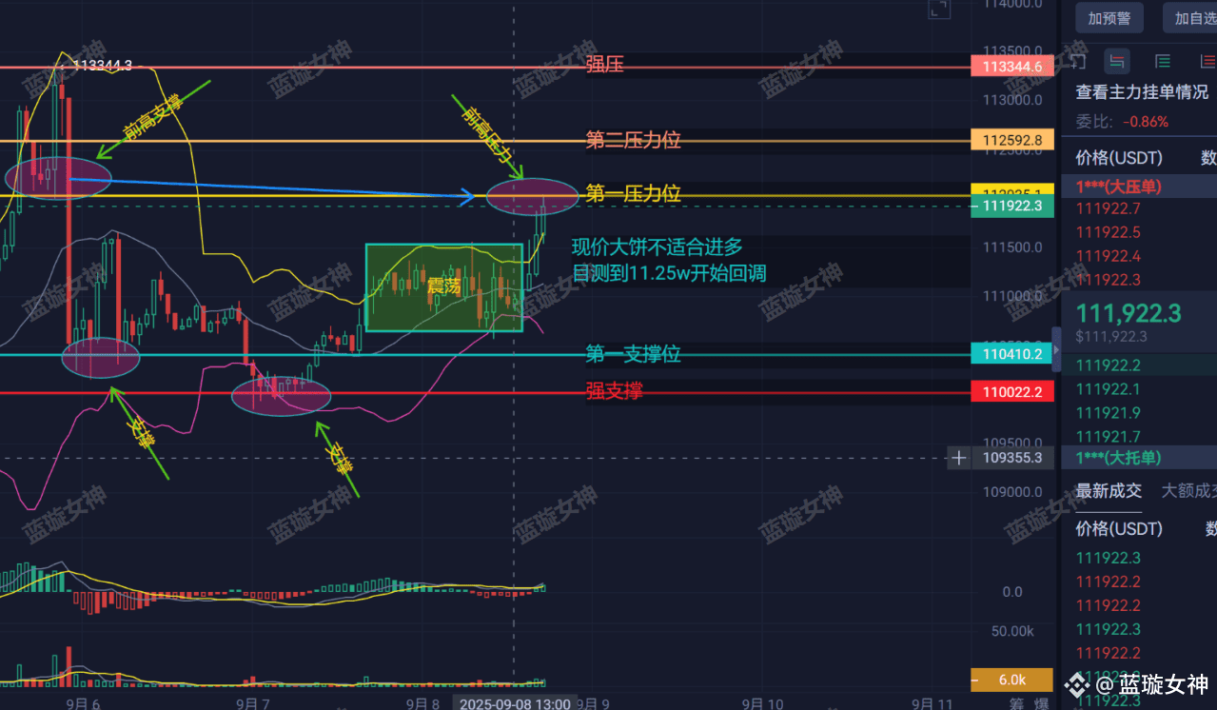The width and height of the screenshot is (1217, 710).
Task: Click teal price label 110410.2
Action: pos(1012,354)
